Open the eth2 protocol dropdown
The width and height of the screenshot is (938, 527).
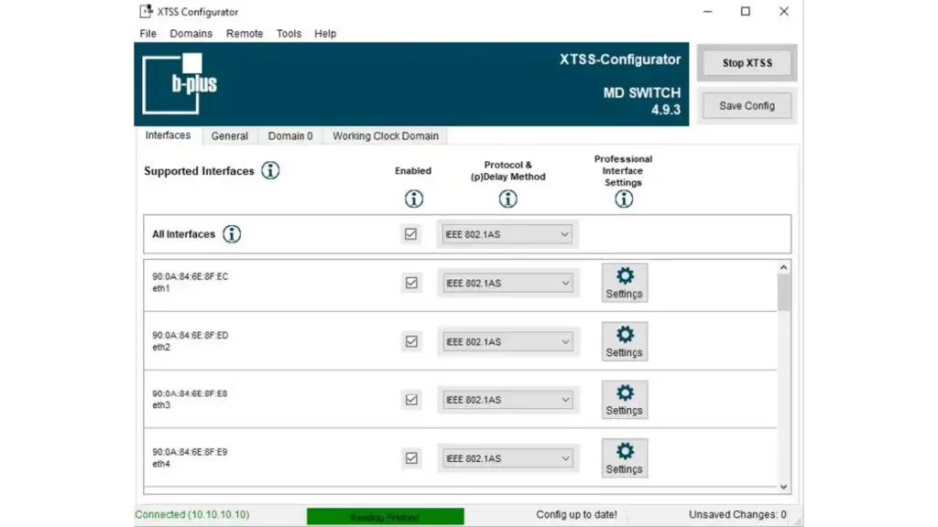(507, 342)
